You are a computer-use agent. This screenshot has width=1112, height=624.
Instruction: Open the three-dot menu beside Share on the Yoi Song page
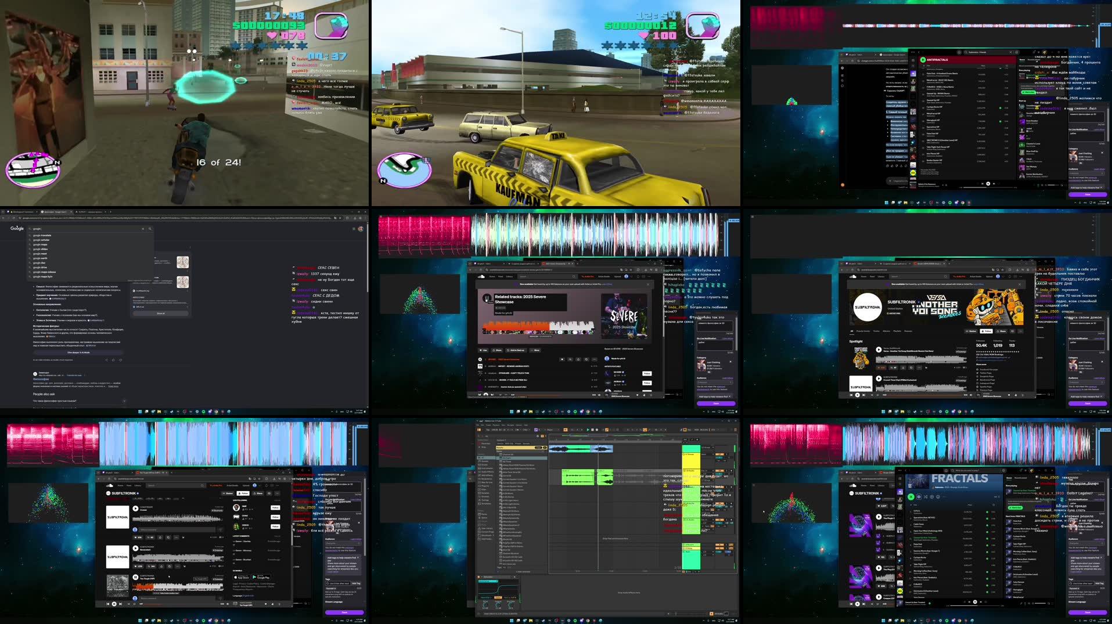point(1020,331)
